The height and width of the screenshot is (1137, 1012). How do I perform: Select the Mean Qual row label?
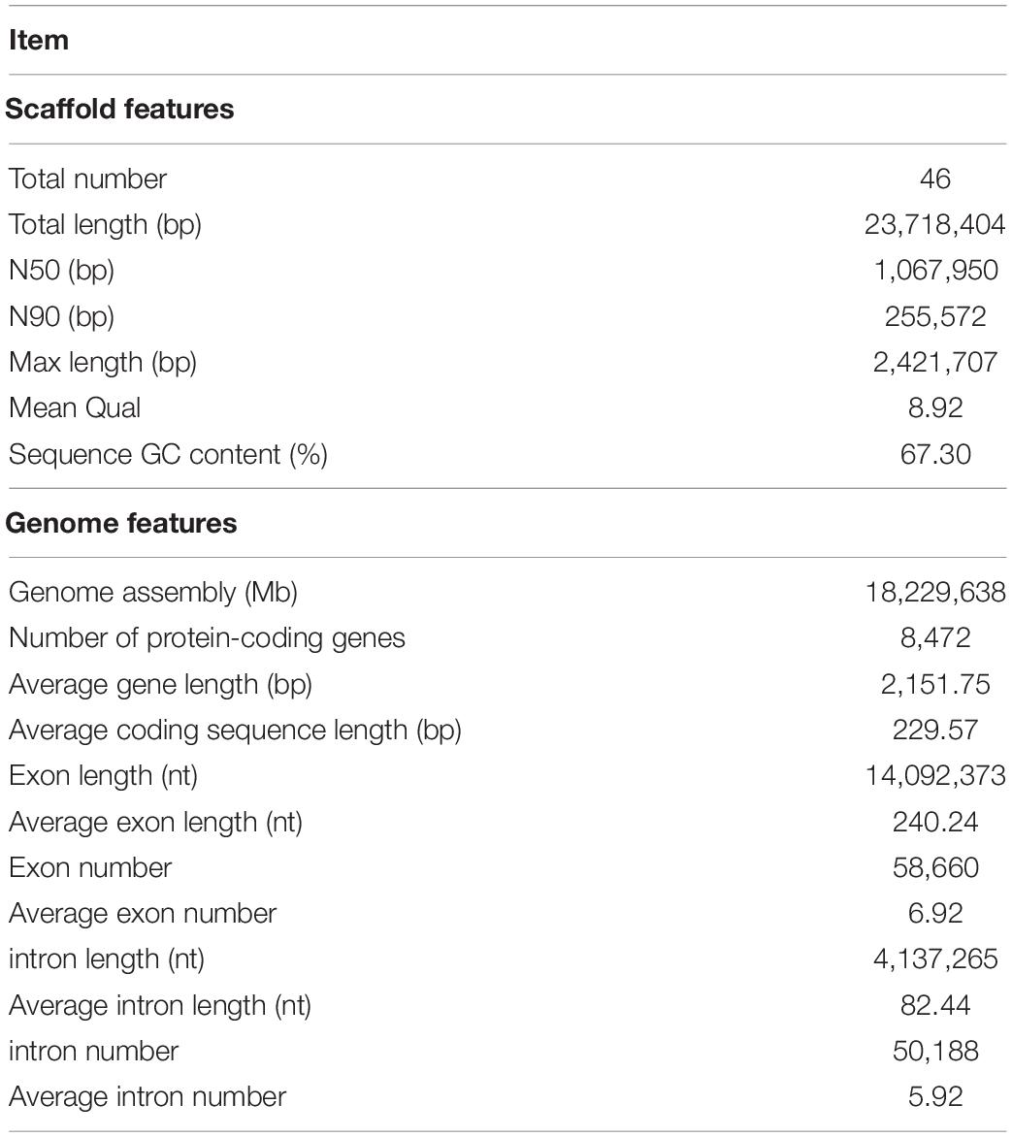[x=75, y=407]
